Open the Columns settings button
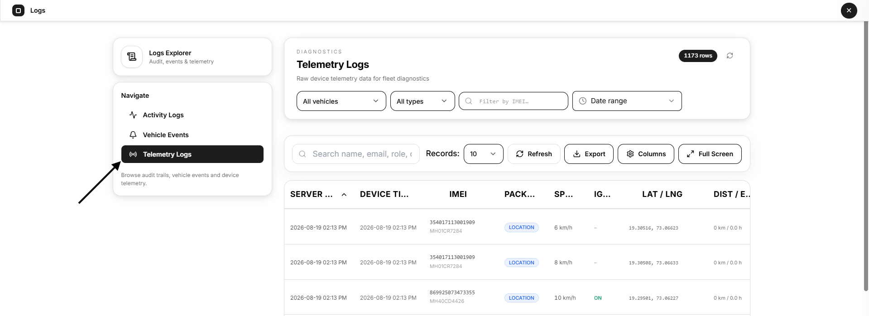 coord(646,154)
